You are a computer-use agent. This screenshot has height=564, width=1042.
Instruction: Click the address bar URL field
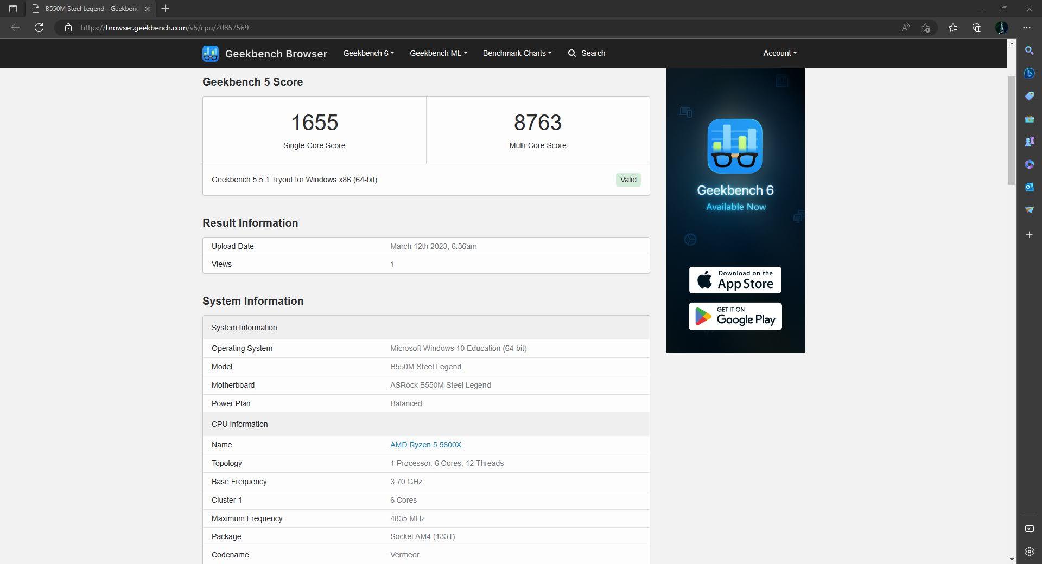pos(478,28)
